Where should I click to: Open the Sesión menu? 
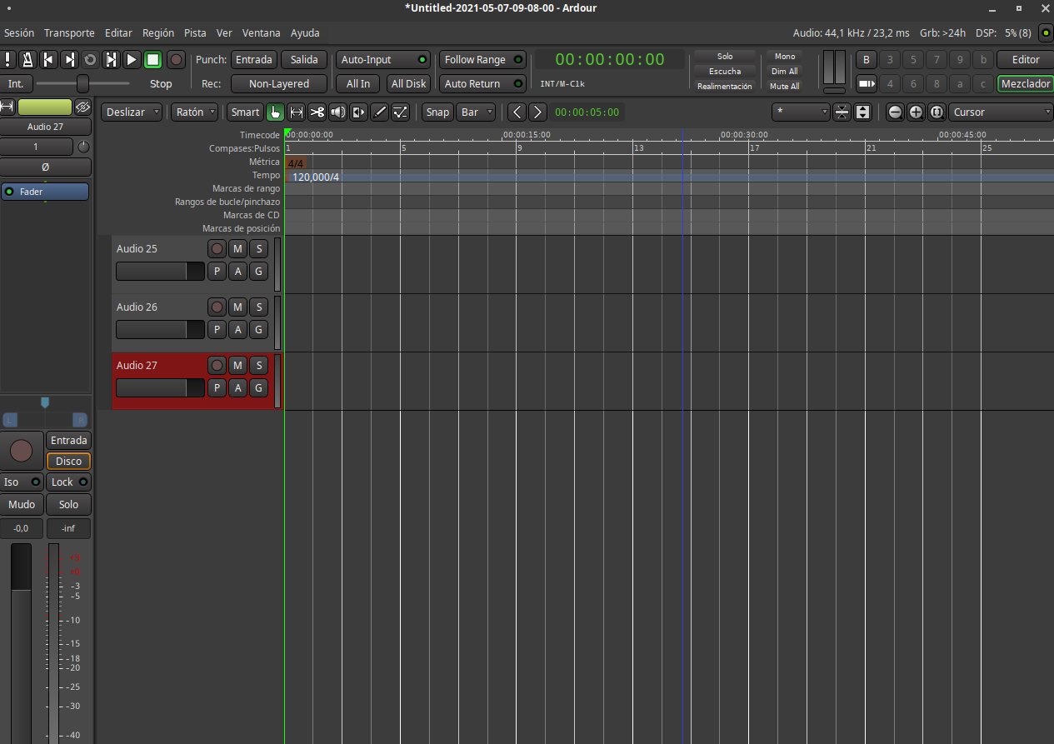click(x=19, y=33)
